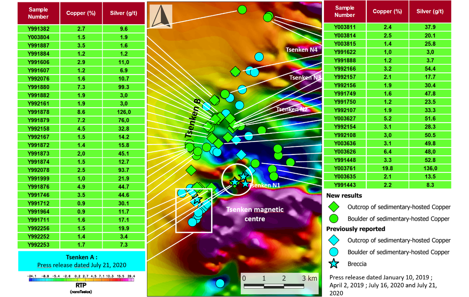Click green circle legend icon for new boulder
The image size is (469, 297).
(333, 219)
